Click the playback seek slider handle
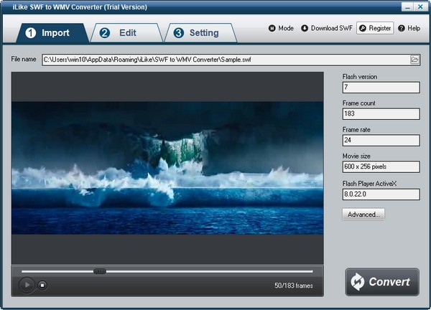The height and width of the screenshot is (310, 431). [x=100, y=271]
